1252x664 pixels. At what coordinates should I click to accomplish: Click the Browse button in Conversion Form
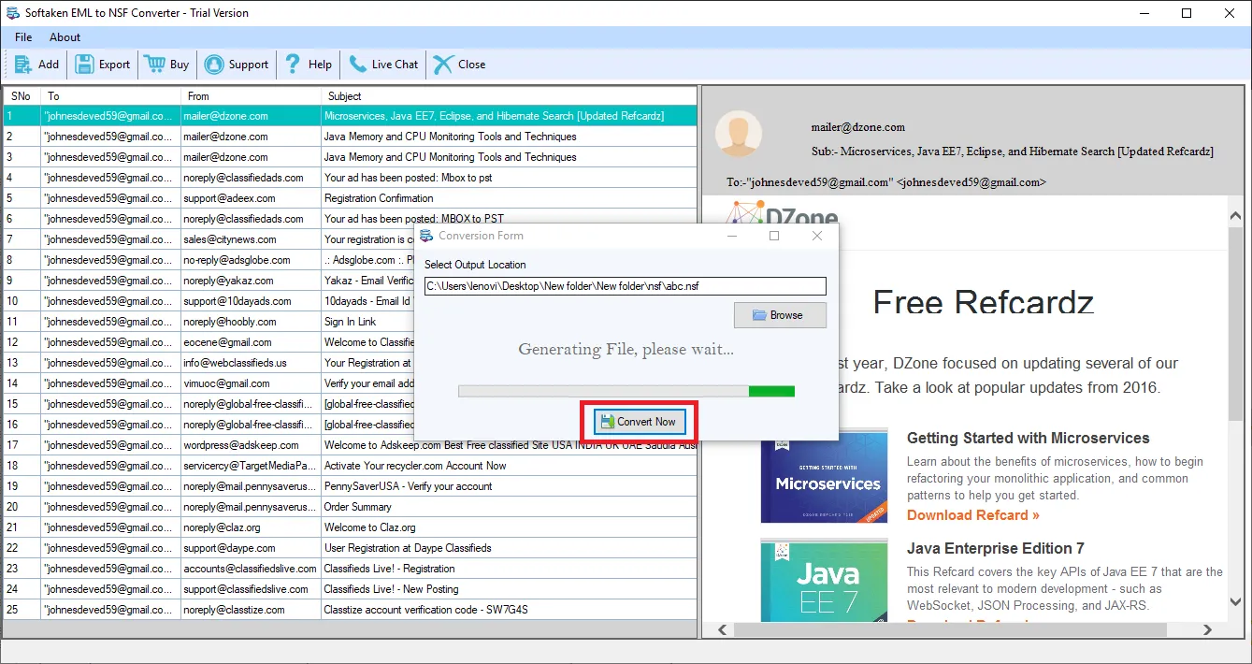(x=780, y=315)
